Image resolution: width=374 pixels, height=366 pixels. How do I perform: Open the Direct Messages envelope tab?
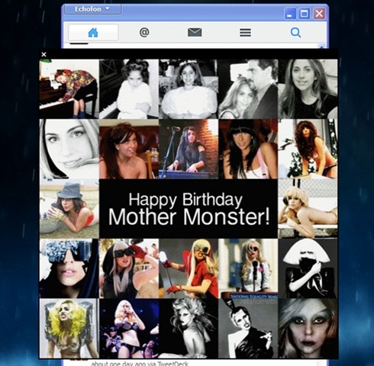click(195, 32)
